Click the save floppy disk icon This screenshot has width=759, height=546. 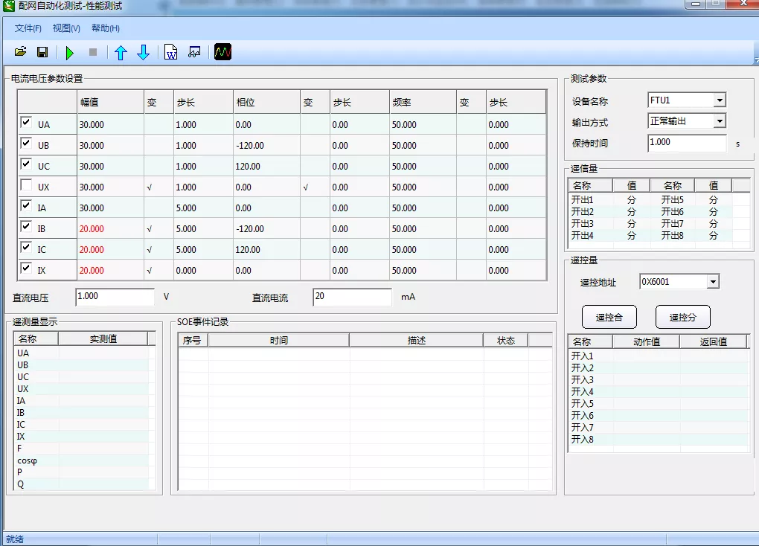(42, 52)
